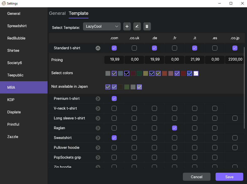
Task: Uncheck Standard t-shirt for .co.jp
Action: (235, 48)
